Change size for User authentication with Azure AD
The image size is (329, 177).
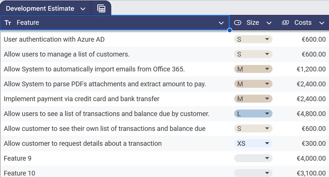tap(253, 39)
